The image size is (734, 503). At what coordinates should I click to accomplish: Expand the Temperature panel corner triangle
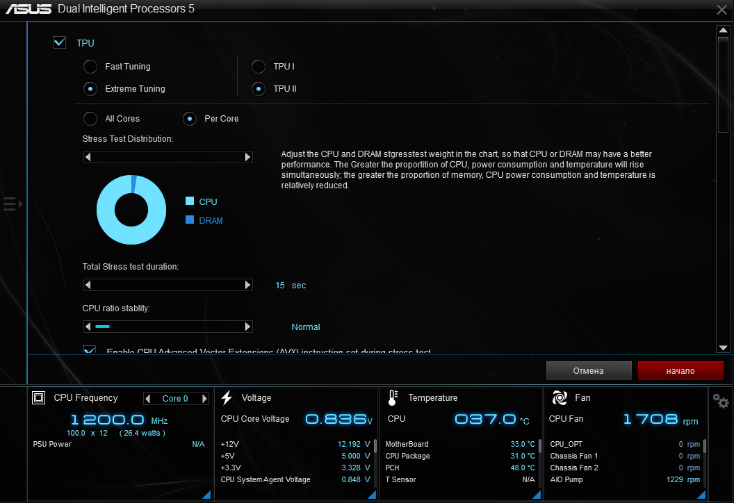[x=537, y=495]
